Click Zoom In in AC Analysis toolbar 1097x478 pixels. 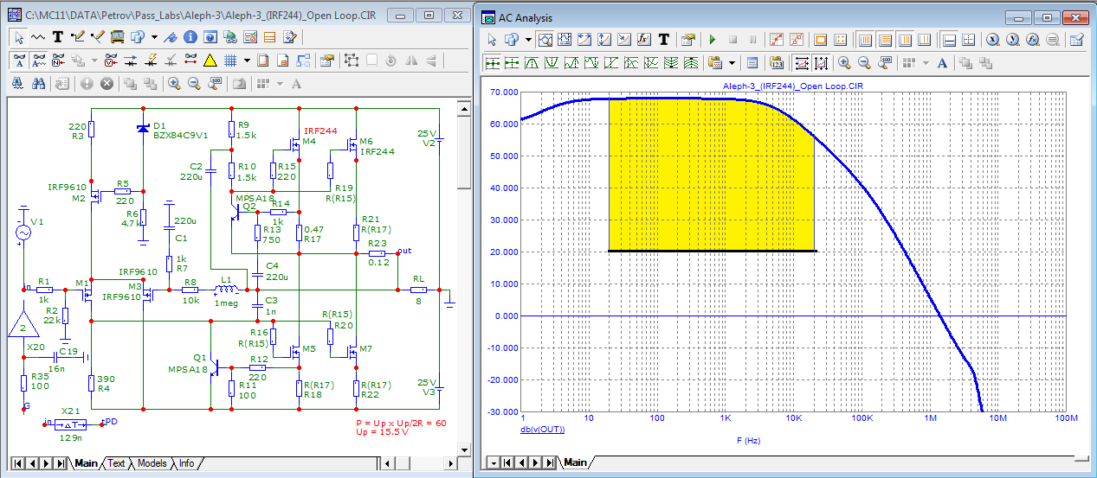tap(844, 62)
